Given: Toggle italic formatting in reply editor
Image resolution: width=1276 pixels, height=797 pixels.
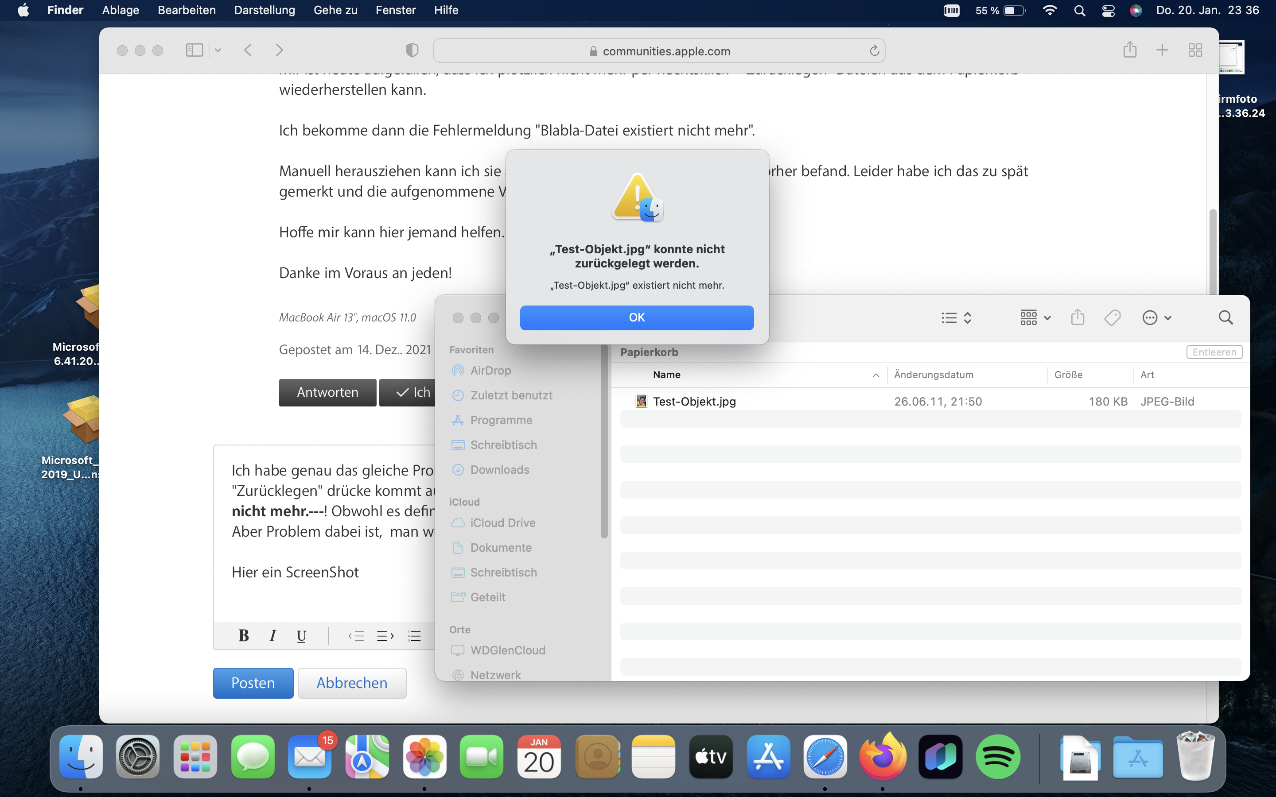Looking at the screenshot, I should [x=272, y=636].
